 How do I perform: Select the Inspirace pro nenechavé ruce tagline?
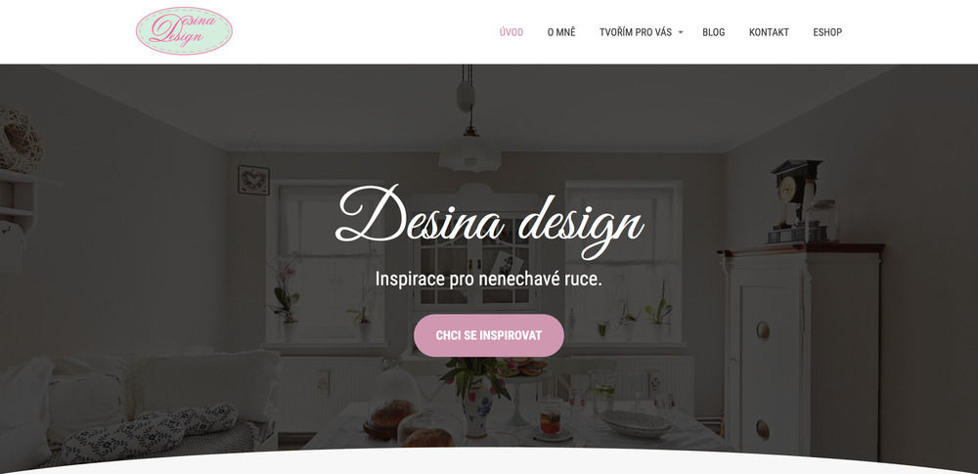click(x=488, y=279)
